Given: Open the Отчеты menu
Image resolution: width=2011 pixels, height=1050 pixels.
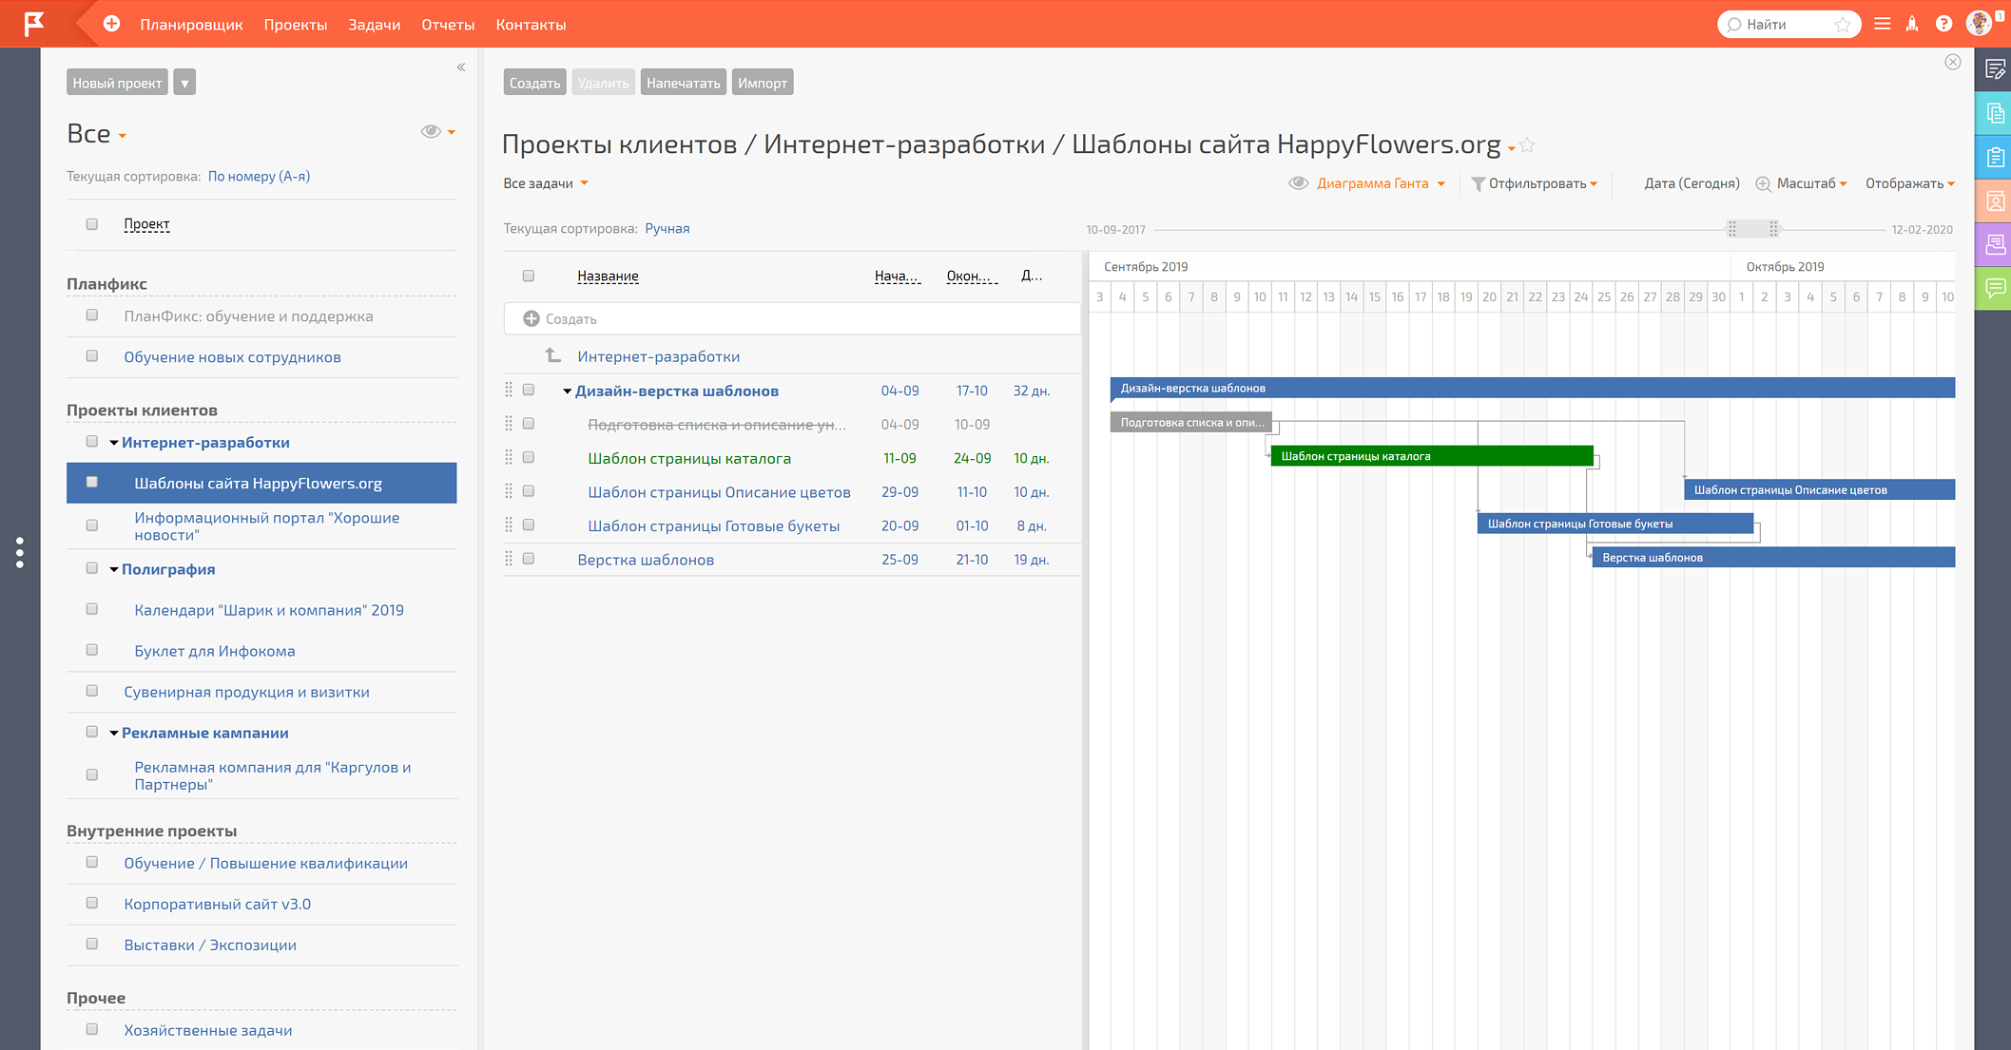Looking at the screenshot, I should click(447, 25).
